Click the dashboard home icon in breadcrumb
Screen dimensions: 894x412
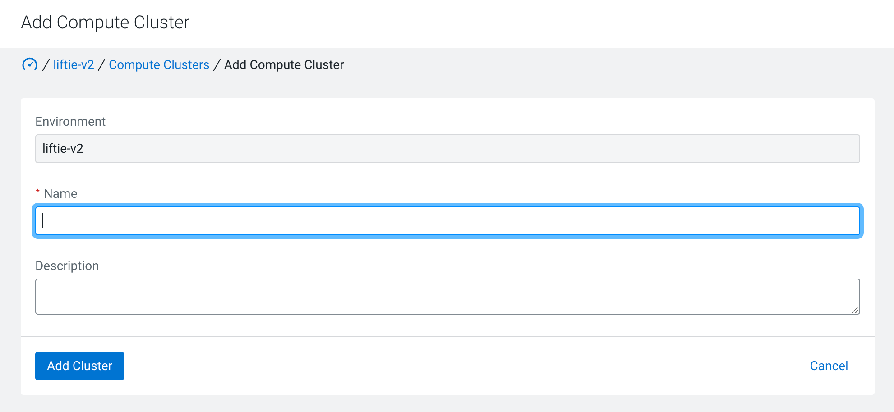click(x=30, y=64)
